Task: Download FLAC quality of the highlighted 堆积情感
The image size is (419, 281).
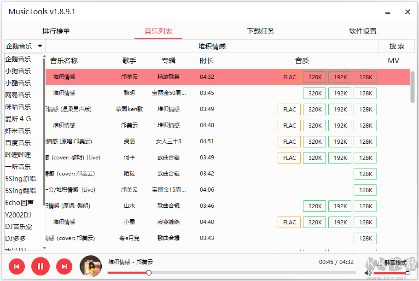Action: 289,77
